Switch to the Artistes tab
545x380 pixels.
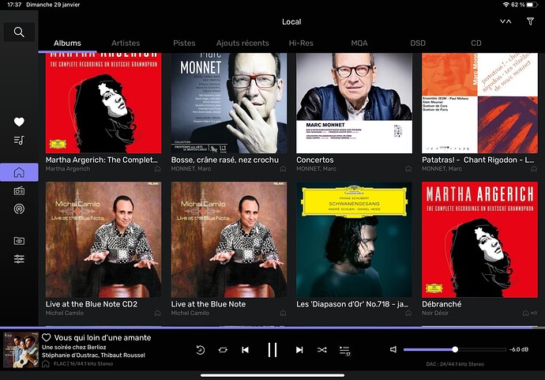click(x=126, y=43)
